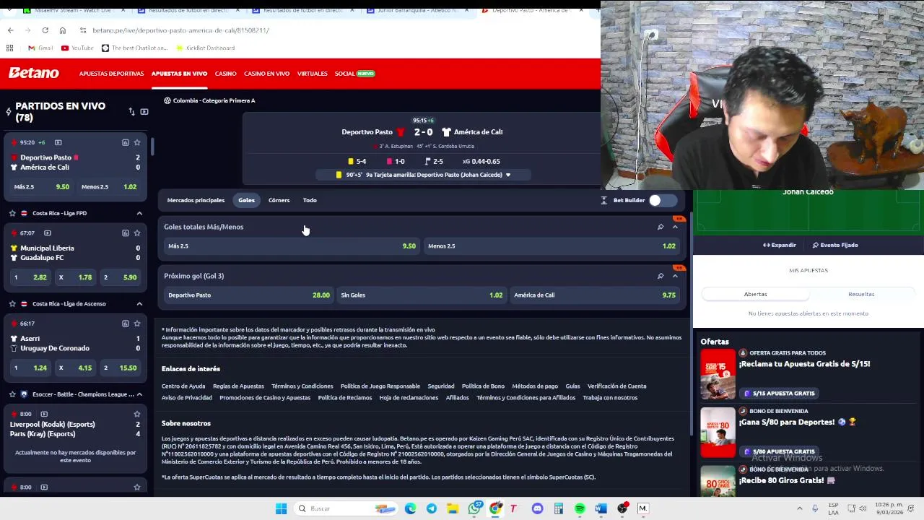The width and height of the screenshot is (924, 520).
Task: Favorite the Deportivo Pasto match with star
Action: (x=137, y=142)
